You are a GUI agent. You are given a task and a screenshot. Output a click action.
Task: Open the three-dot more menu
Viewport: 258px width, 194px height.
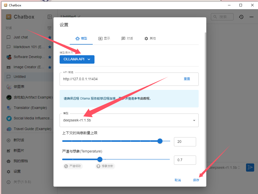click(x=251, y=17)
